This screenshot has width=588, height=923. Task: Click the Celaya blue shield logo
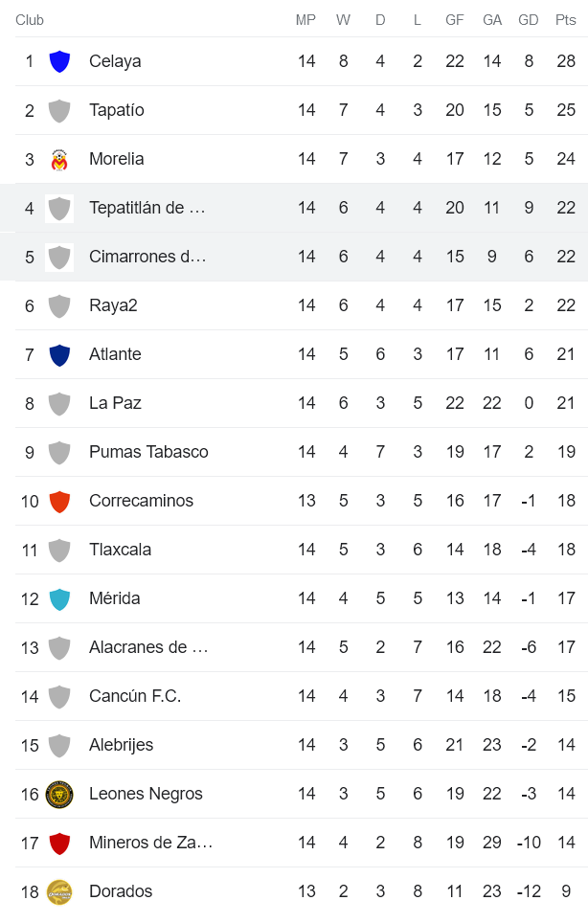coord(59,61)
